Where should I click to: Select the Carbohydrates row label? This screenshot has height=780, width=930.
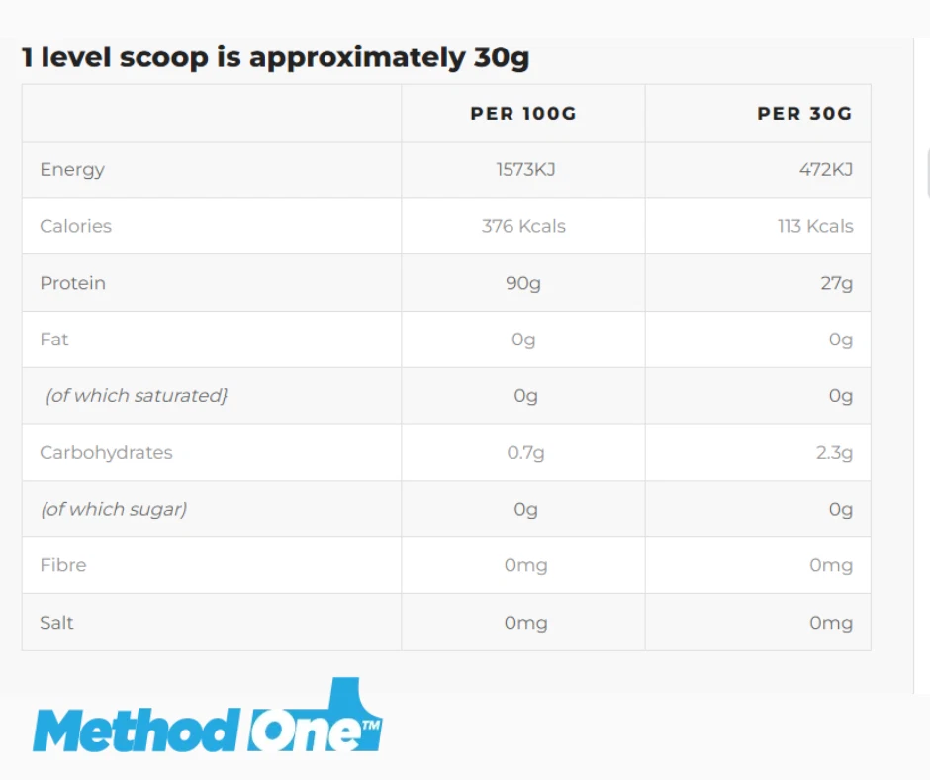[106, 452]
